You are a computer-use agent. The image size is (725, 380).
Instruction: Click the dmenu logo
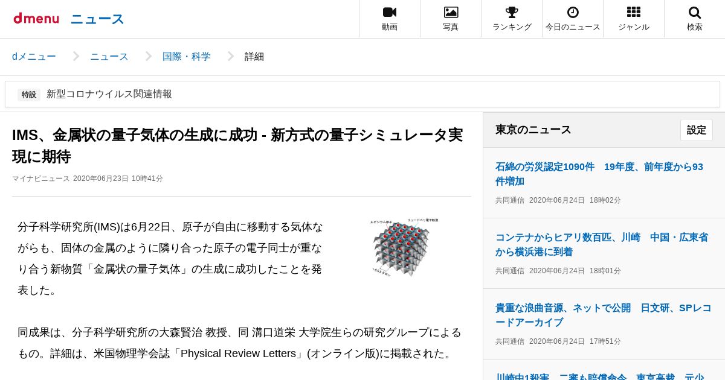(x=36, y=19)
